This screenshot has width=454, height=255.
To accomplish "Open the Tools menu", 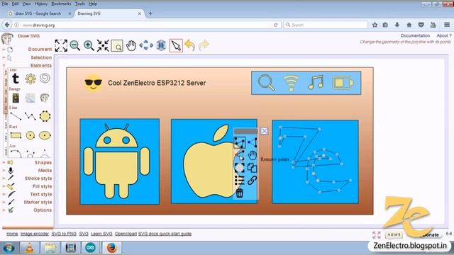I will tap(80, 4).
